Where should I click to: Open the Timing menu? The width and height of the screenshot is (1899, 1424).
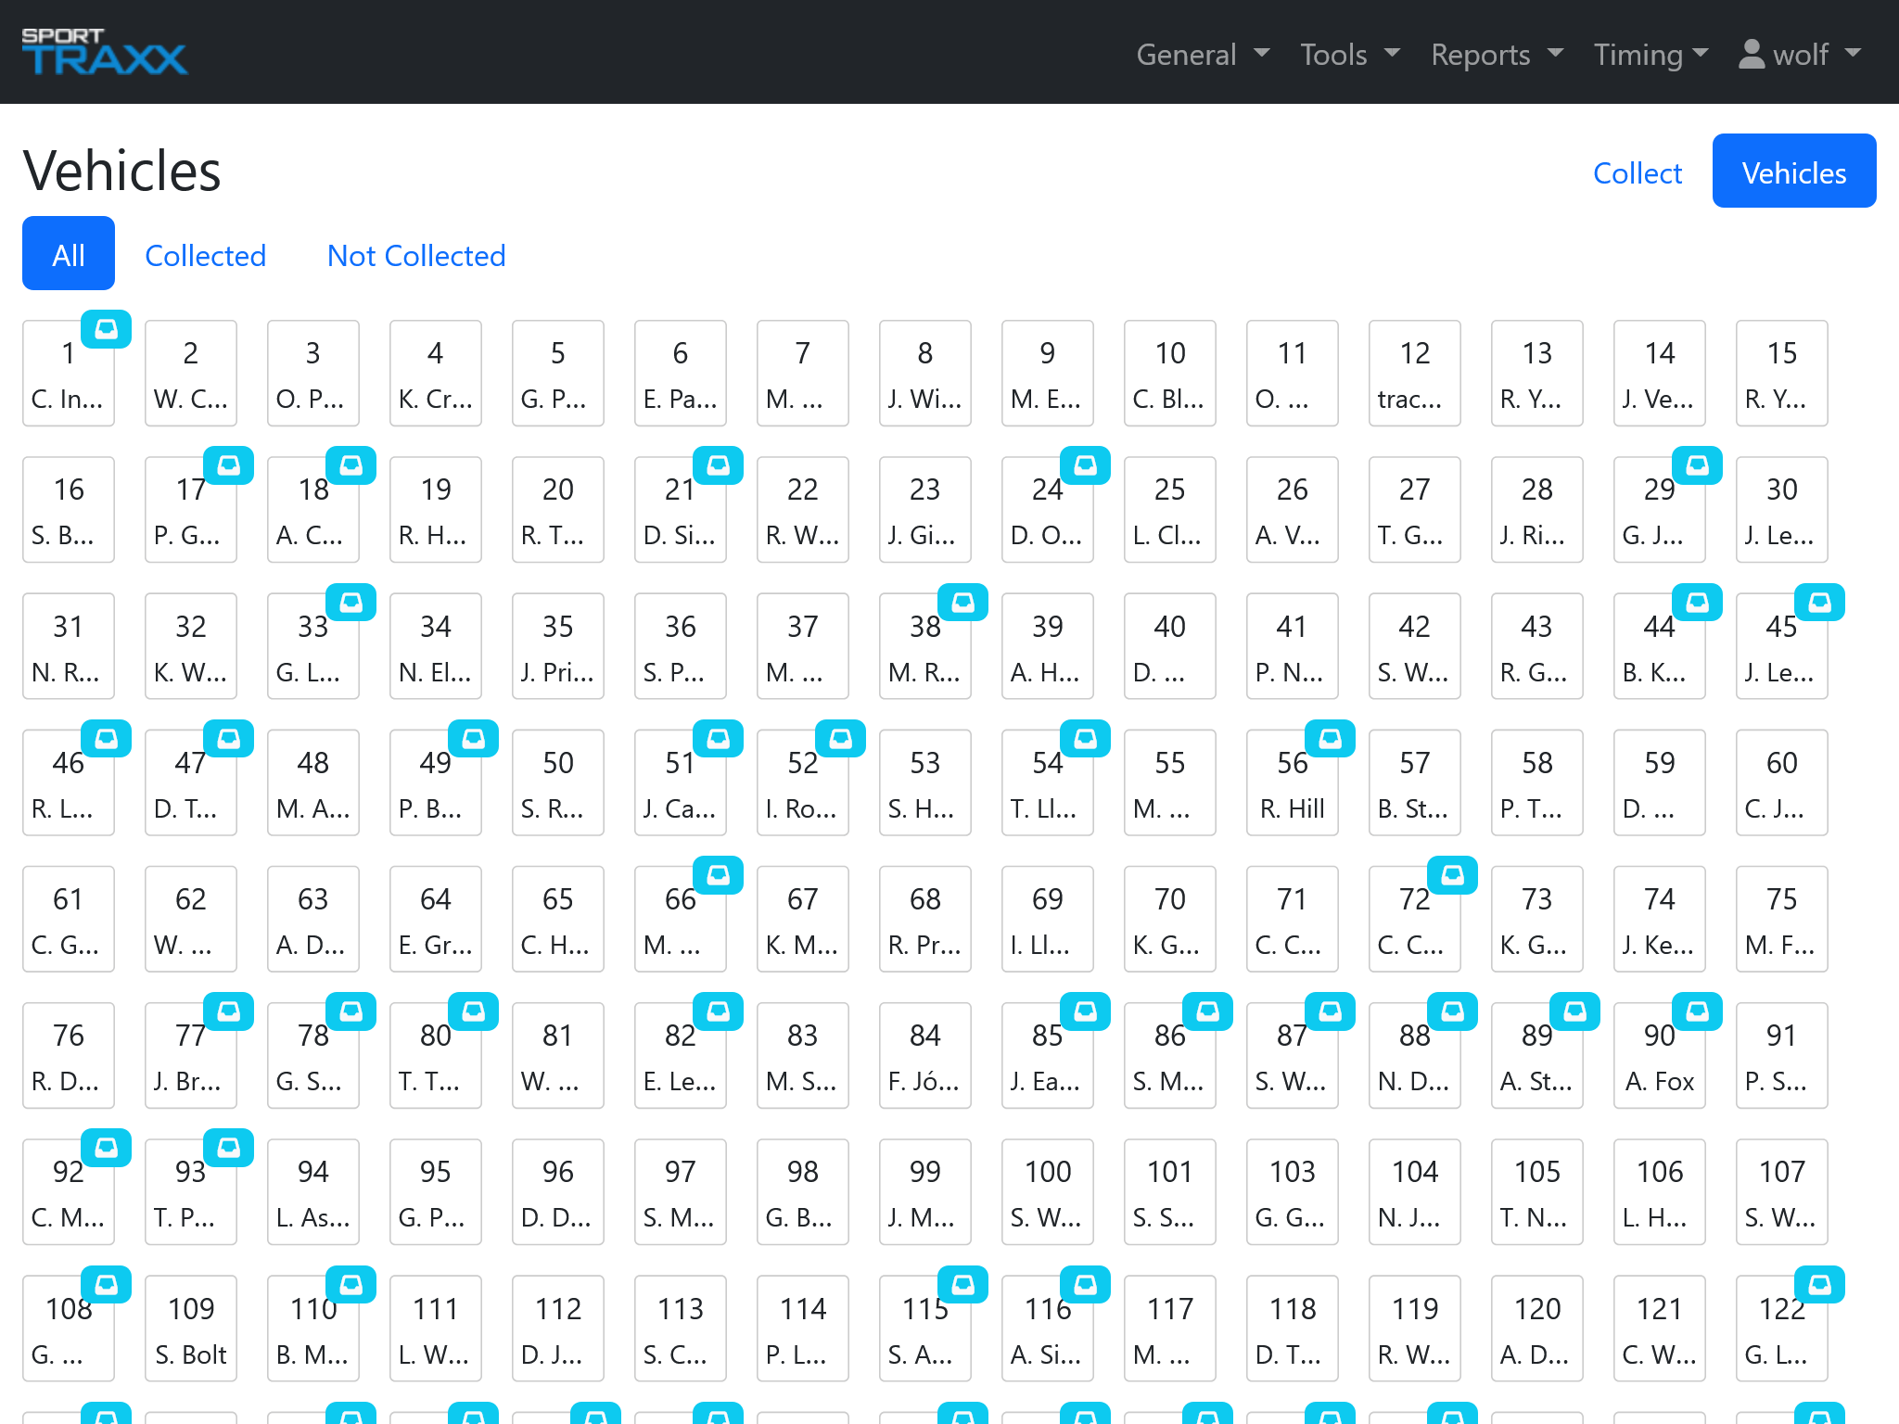click(x=1650, y=54)
